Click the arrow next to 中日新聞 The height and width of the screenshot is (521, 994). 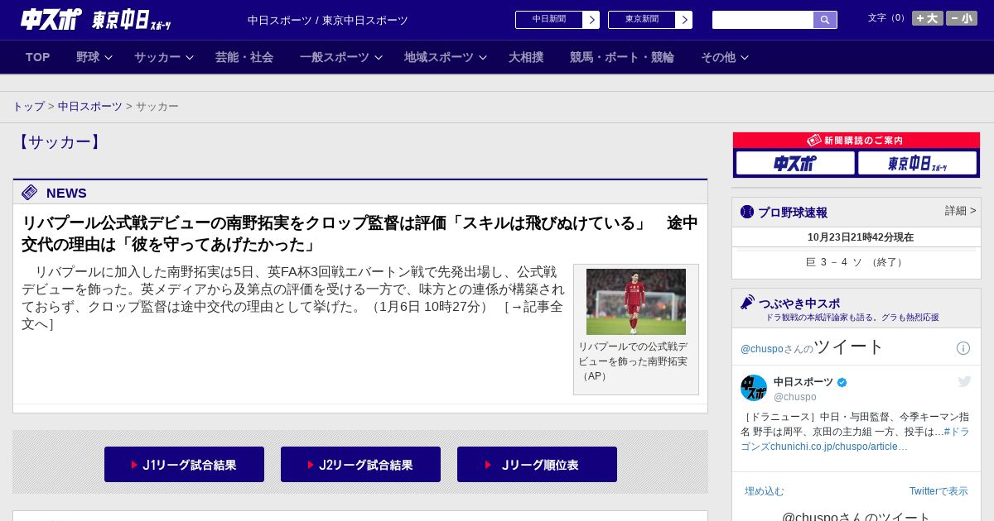591,20
